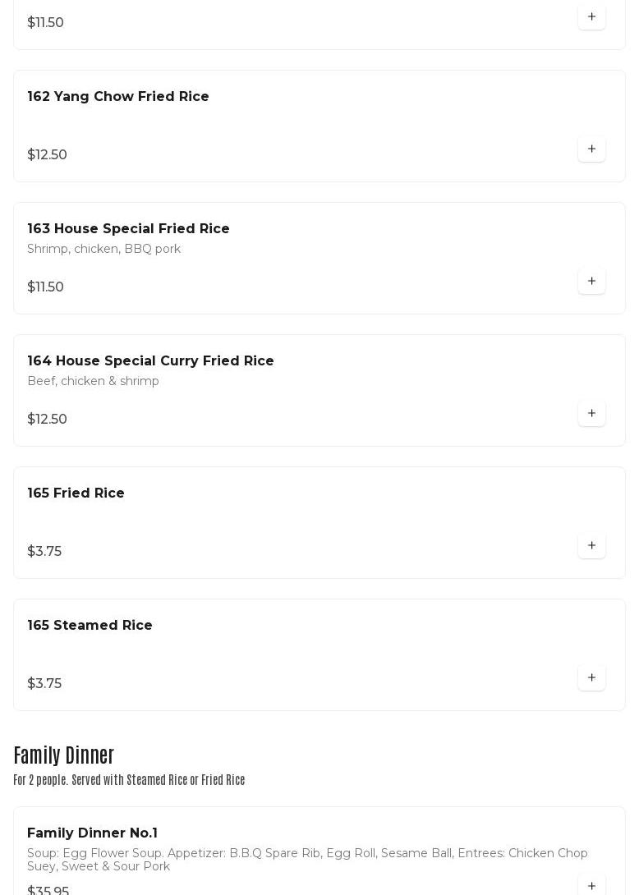The width and height of the screenshot is (639, 895).
Task: Click the $12.50 Yang Chow price
Action: (47, 155)
